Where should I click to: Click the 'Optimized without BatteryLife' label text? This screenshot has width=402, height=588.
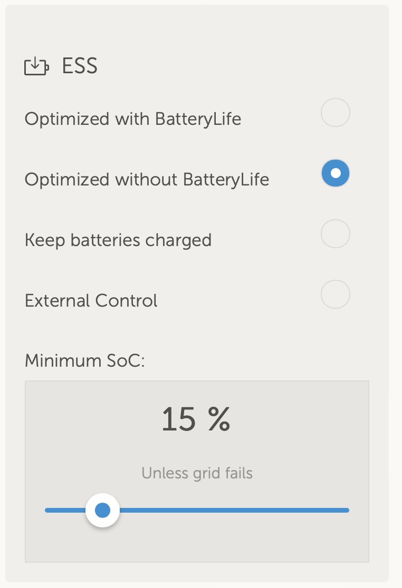tap(147, 180)
